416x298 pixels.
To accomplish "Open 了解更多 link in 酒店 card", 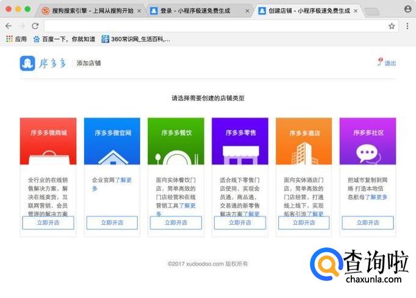I will click(315, 214).
